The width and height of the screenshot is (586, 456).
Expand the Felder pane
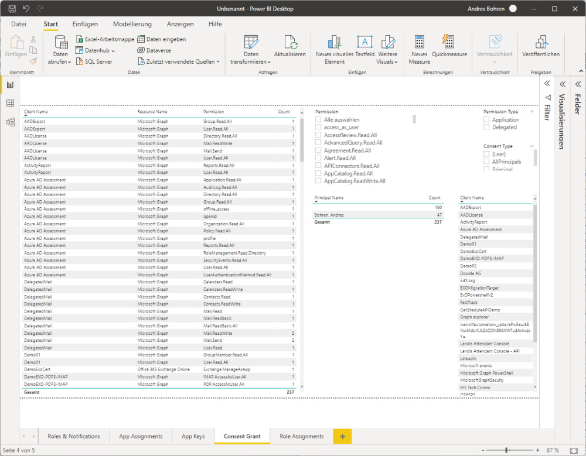click(x=578, y=84)
